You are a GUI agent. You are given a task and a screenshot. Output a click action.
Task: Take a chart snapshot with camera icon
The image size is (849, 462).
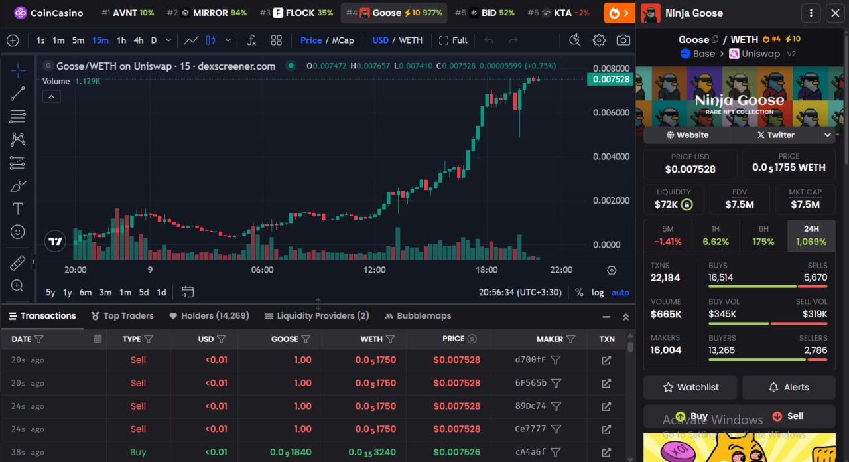coord(623,40)
